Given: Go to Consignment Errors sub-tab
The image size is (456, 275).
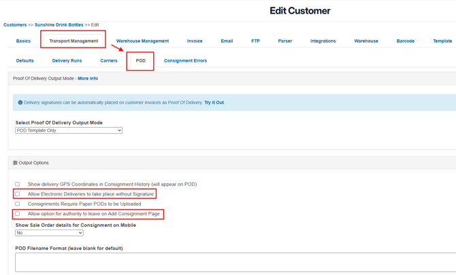Looking at the screenshot, I should pyautogui.click(x=185, y=60).
